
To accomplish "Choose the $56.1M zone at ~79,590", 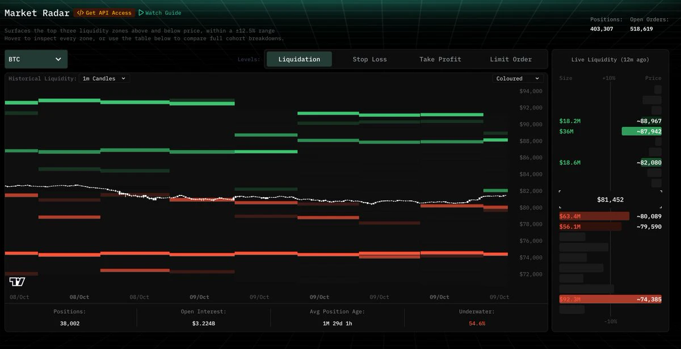I will (x=611, y=227).
